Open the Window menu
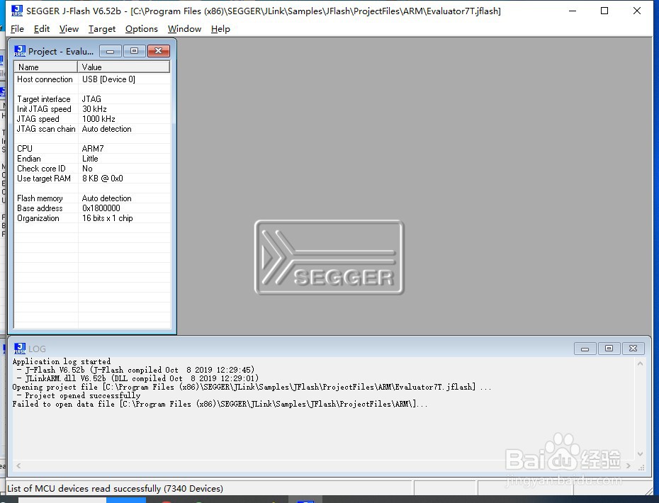659x503 pixels. point(184,29)
